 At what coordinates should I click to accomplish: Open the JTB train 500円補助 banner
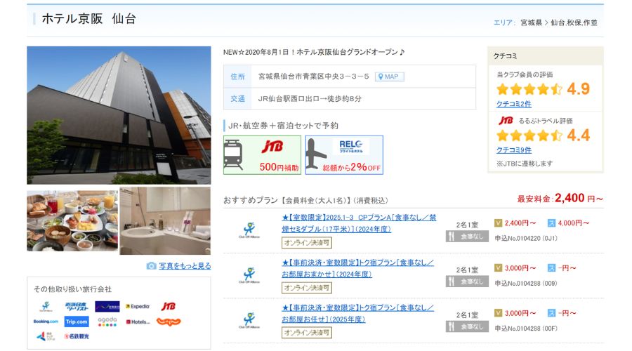click(x=263, y=155)
